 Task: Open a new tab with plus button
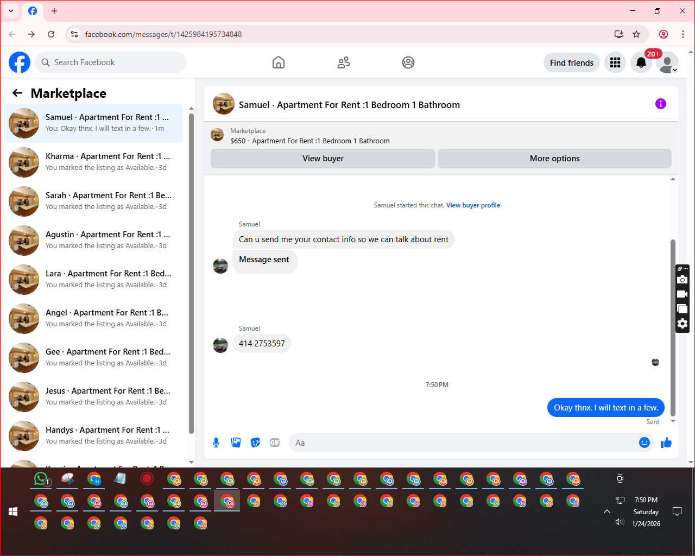[54, 11]
